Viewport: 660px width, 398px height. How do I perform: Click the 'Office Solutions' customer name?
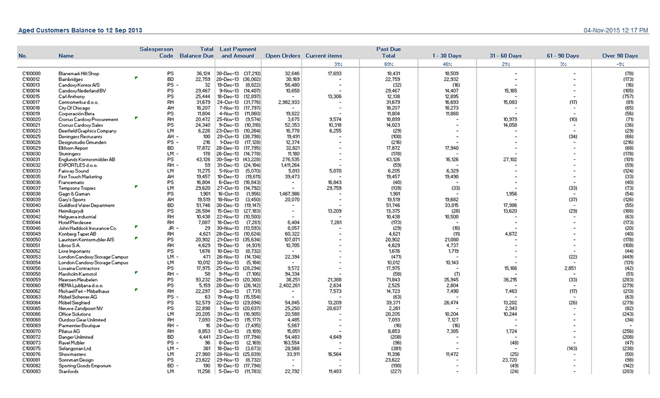pyautogui.click(x=75, y=314)
